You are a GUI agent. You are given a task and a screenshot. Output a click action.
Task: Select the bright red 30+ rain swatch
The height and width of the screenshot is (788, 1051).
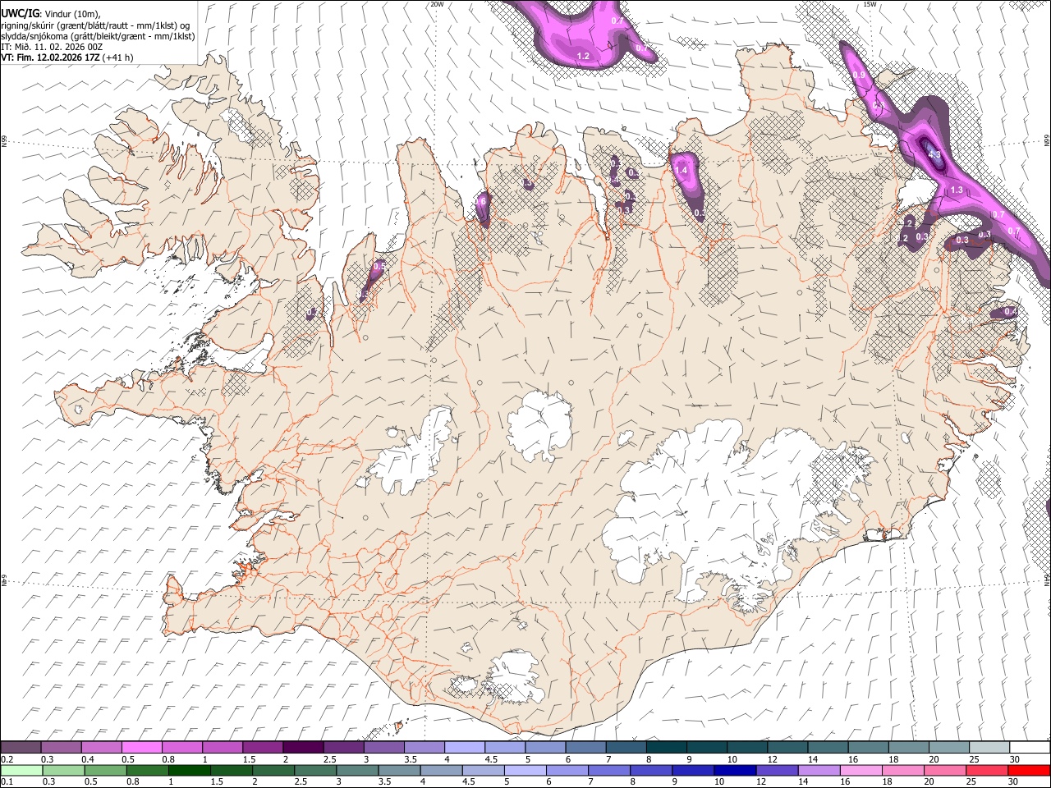pyautogui.click(x=1029, y=770)
